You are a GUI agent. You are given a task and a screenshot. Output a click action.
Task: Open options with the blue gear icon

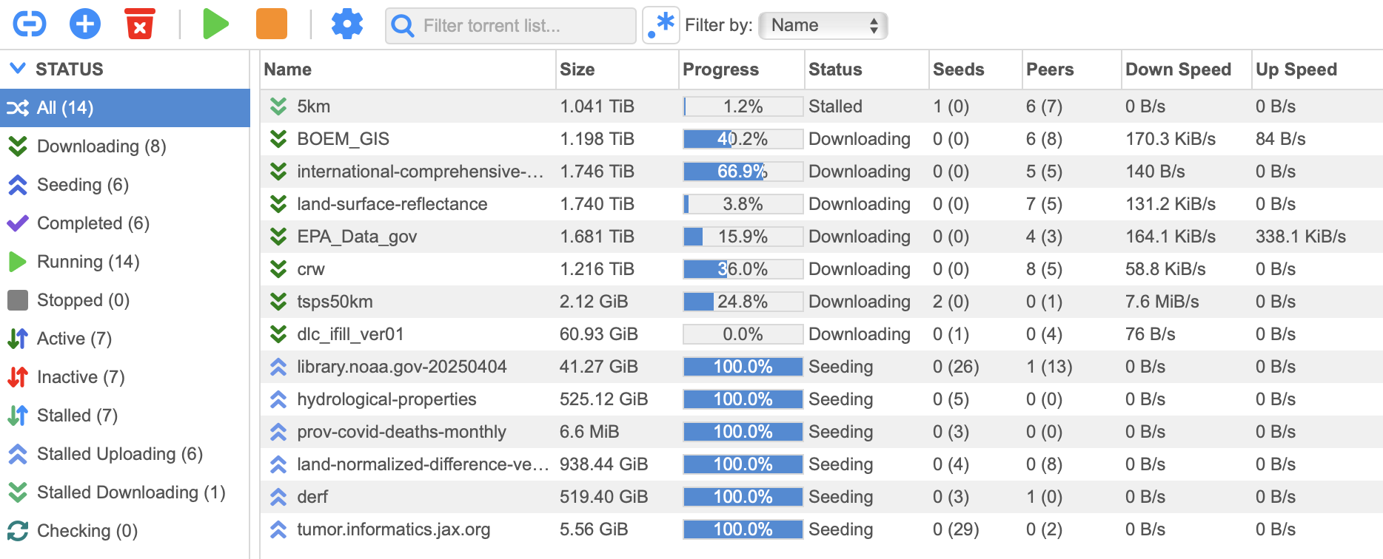click(x=346, y=24)
